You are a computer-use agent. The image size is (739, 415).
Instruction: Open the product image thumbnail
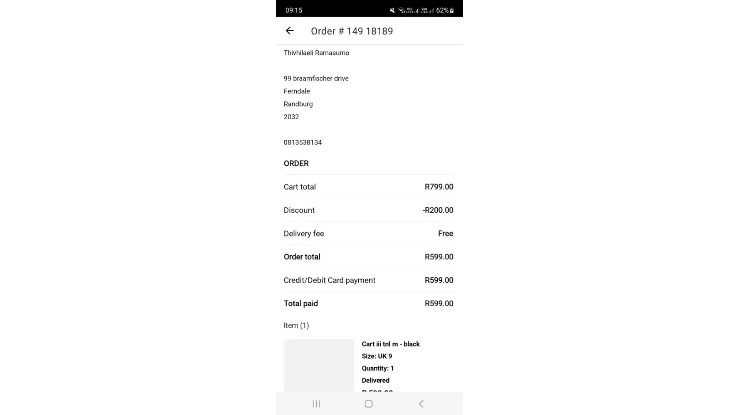[x=319, y=365]
